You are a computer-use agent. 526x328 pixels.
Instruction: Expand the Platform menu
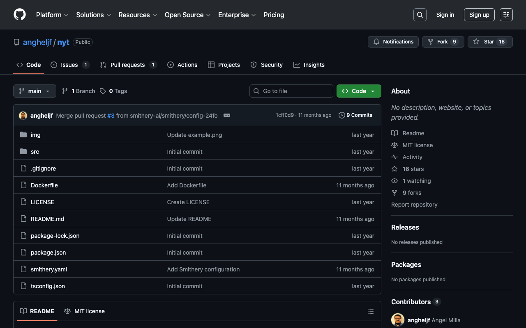(52, 15)
